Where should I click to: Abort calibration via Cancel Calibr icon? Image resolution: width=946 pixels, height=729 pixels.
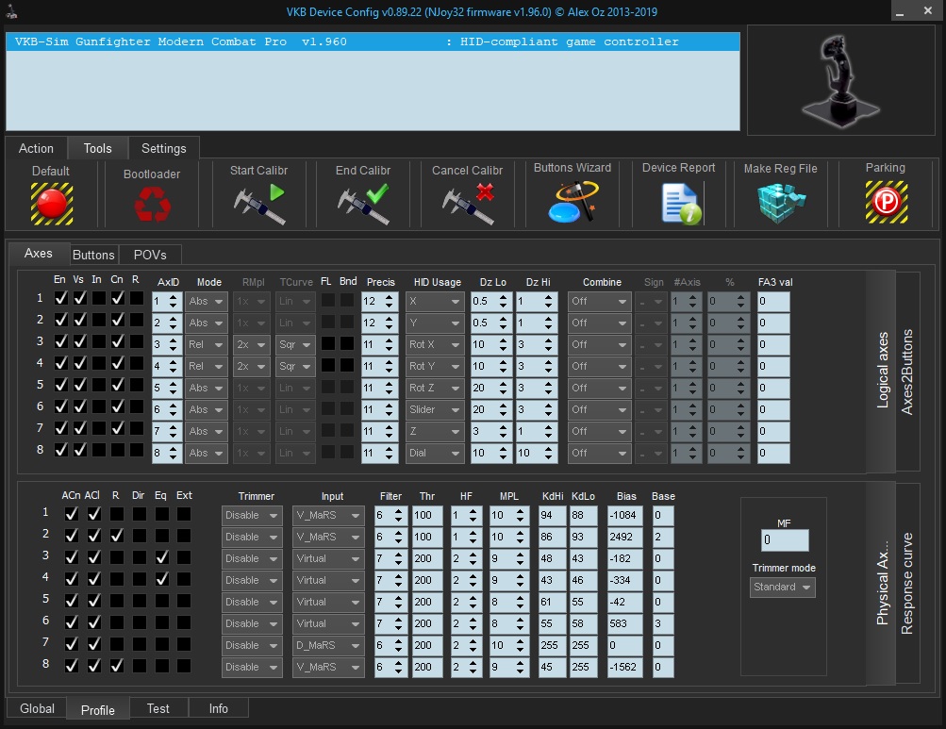468,205
